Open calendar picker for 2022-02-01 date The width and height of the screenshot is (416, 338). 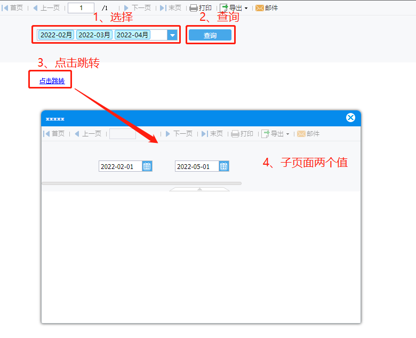click(x=147, y=166)
